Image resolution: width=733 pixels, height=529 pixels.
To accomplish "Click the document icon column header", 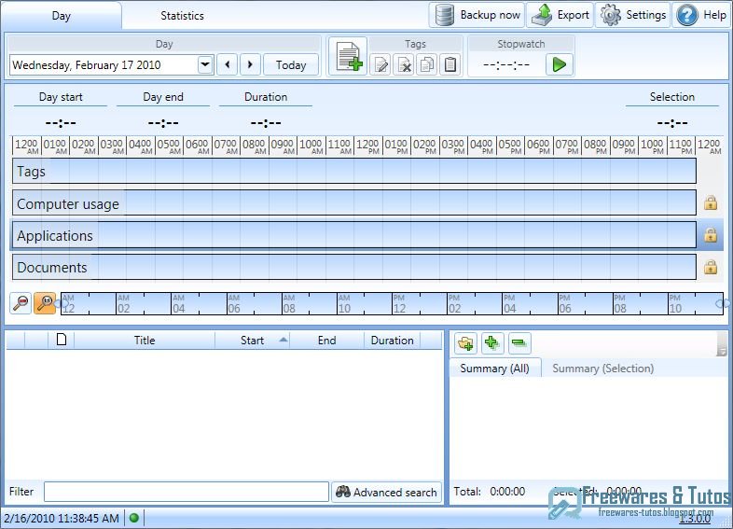I will (x=62, y=340).
